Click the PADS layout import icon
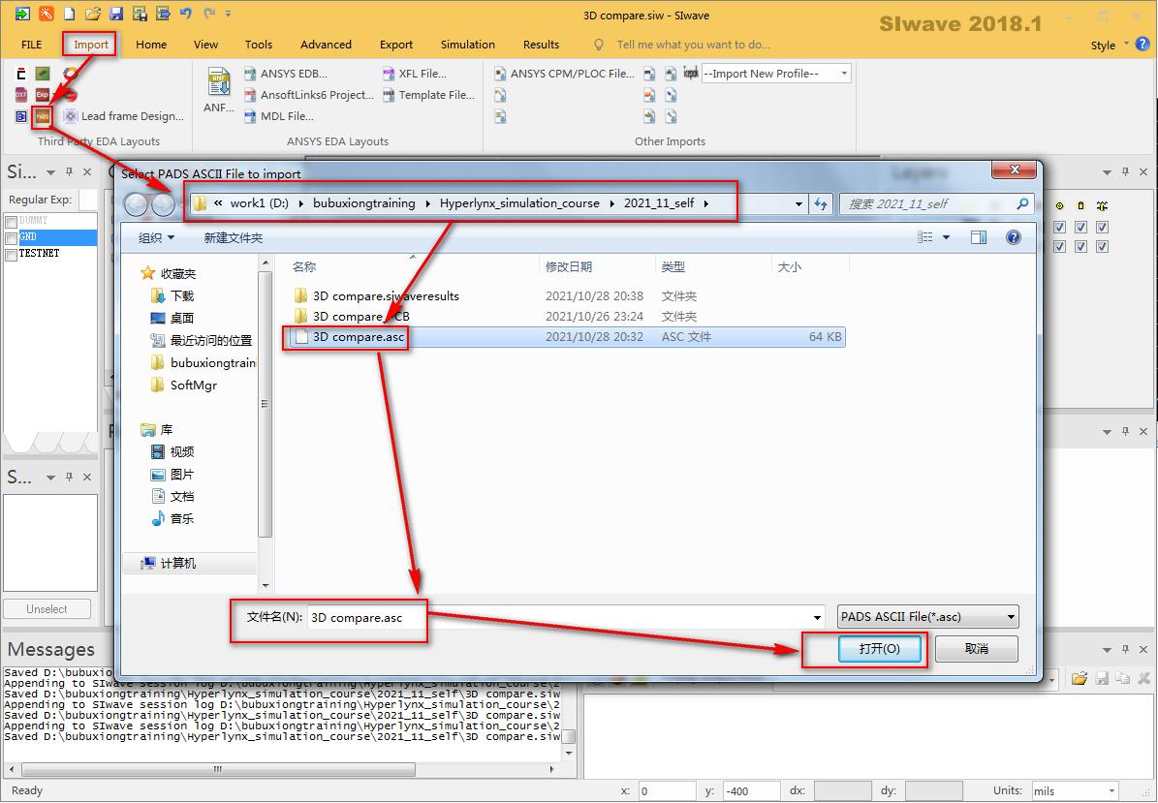 (x=42, y=116)
